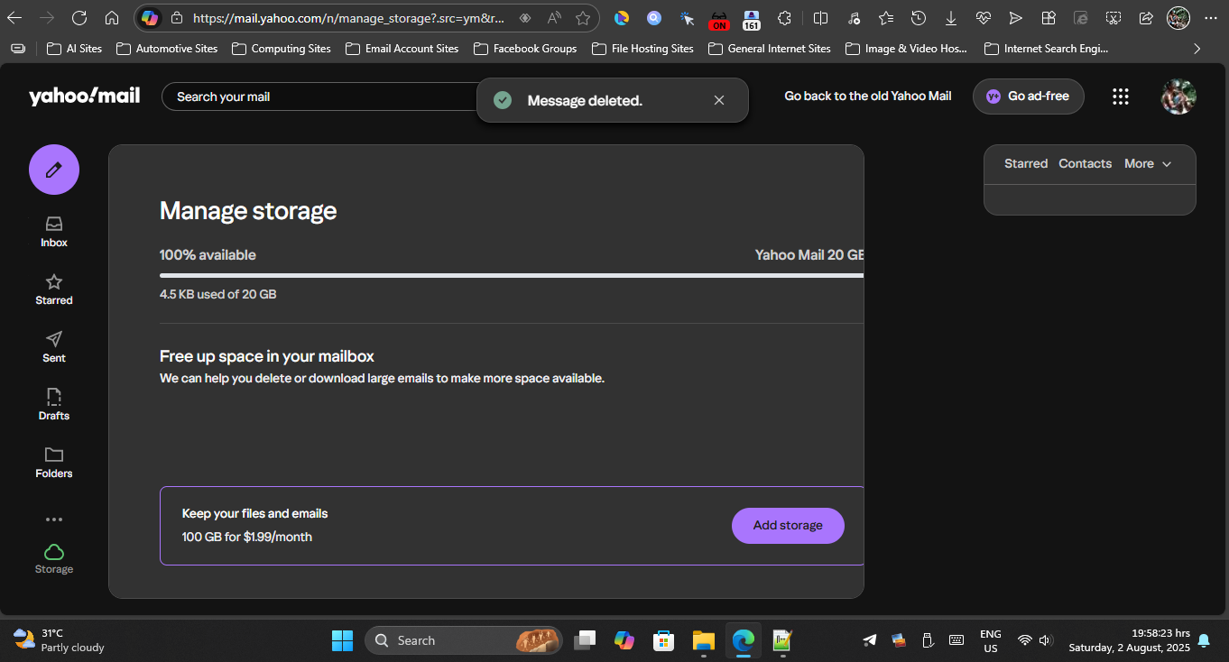Click '4.5 KB used of 20 GB' text
The image size is (1229, 662).
tap(218, 294)
